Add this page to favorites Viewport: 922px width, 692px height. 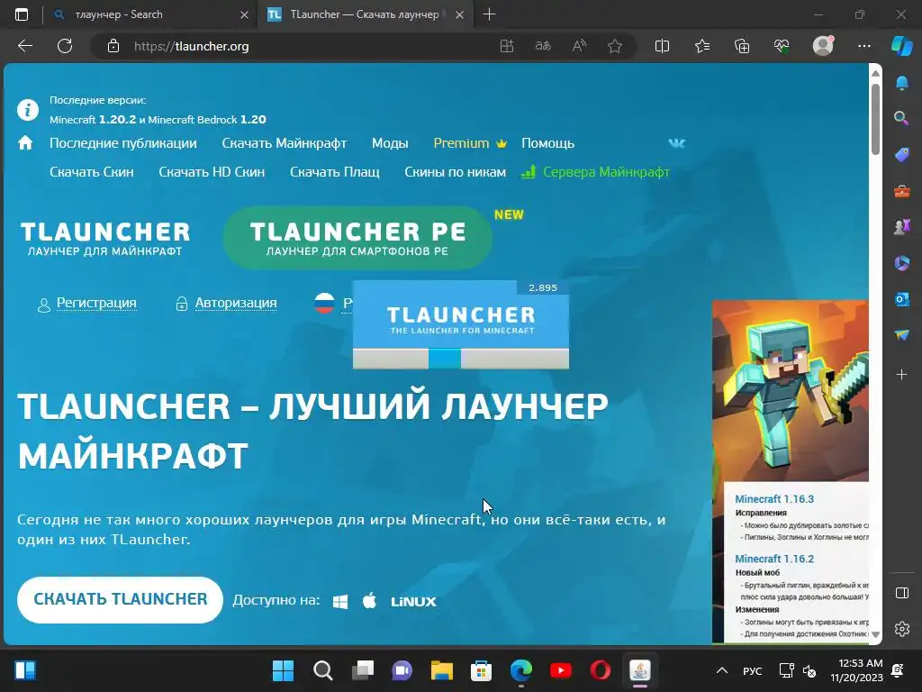615,46
